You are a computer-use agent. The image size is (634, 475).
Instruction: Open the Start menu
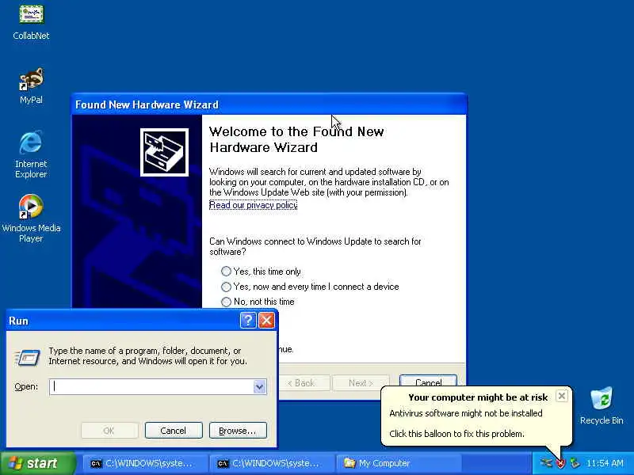coord(38,463)
